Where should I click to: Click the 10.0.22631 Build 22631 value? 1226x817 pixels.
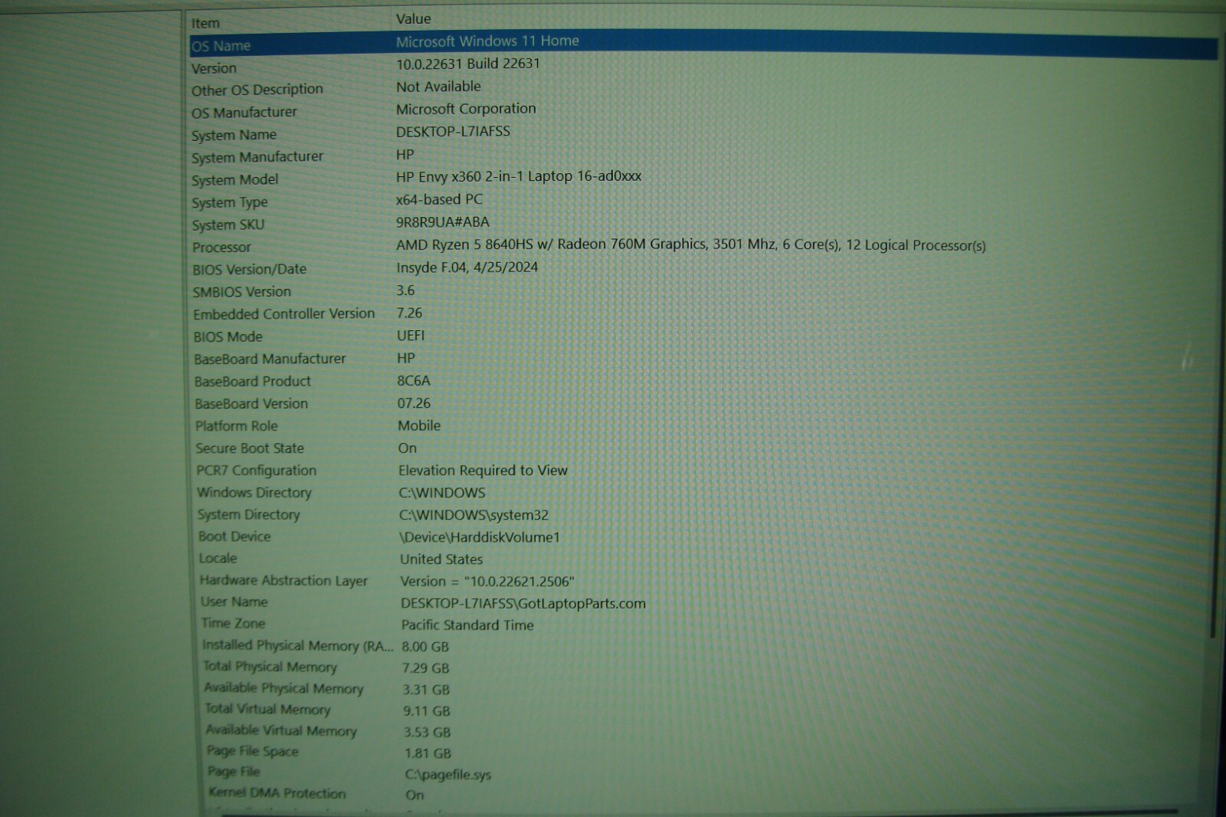coord(468,64)
